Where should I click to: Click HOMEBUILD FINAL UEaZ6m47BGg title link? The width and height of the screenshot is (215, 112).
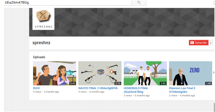point(136,90)
